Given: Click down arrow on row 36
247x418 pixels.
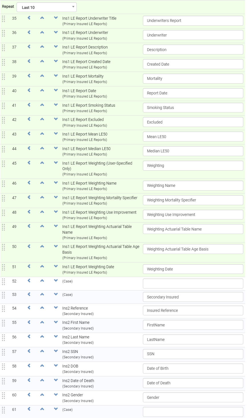Looking at the screenshot, I should pos(56,33).
